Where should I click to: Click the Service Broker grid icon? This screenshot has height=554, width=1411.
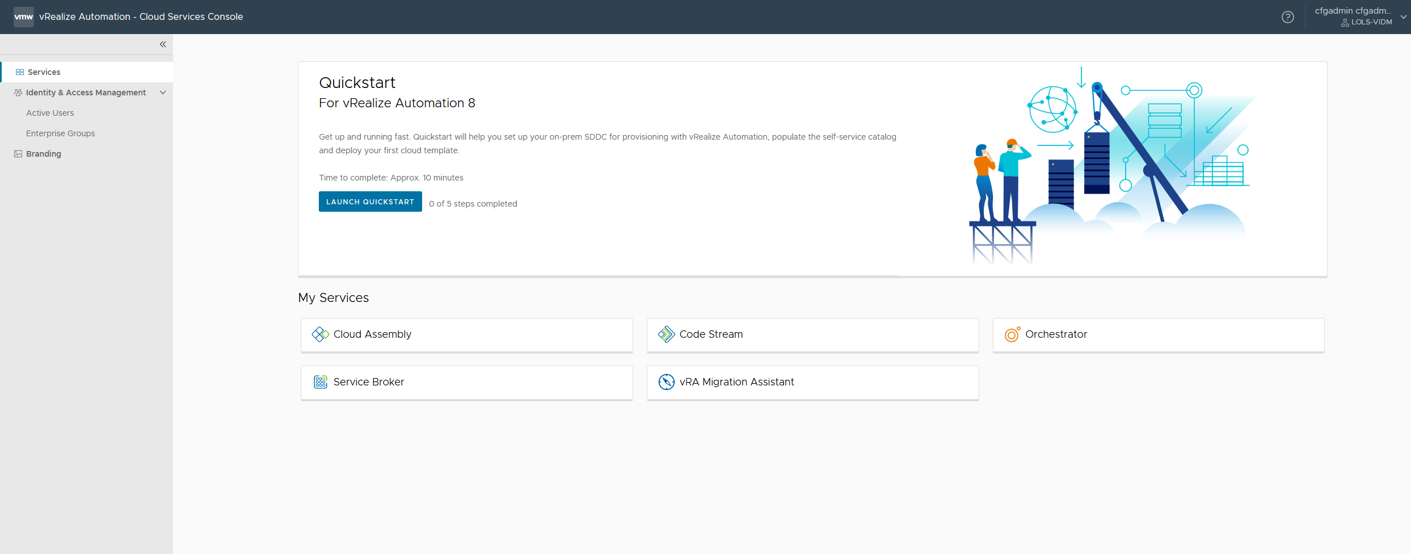pos(321,382)
